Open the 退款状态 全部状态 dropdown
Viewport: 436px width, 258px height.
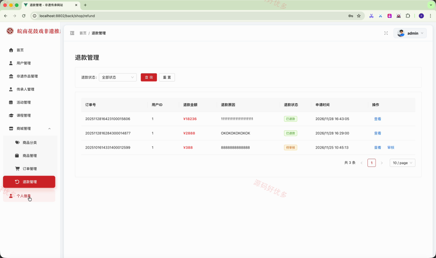click(118, 77)
